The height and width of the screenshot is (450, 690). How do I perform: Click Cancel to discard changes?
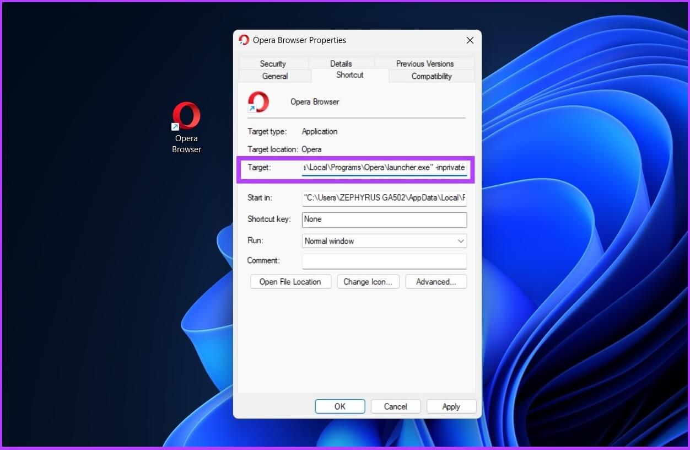[x=396, y=406]
